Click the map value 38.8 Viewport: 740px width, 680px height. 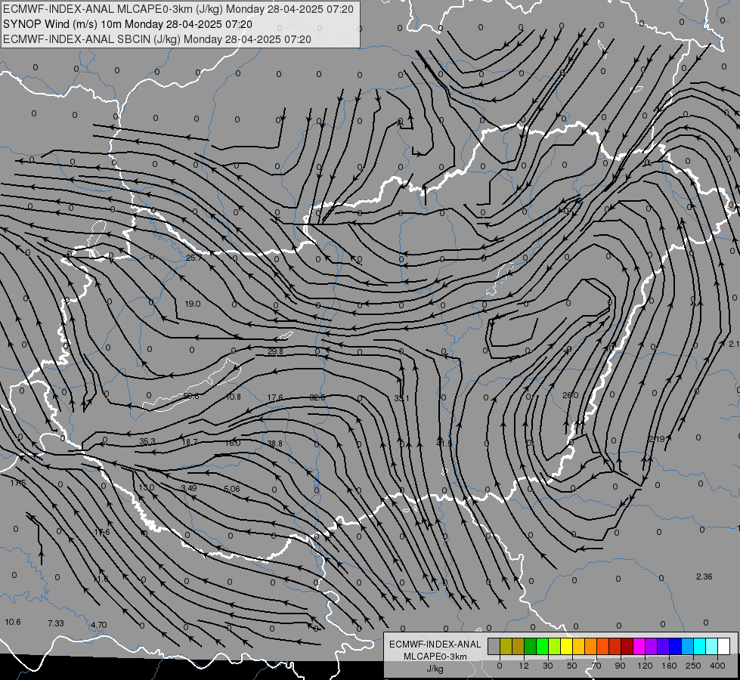[x=274, y=444]
